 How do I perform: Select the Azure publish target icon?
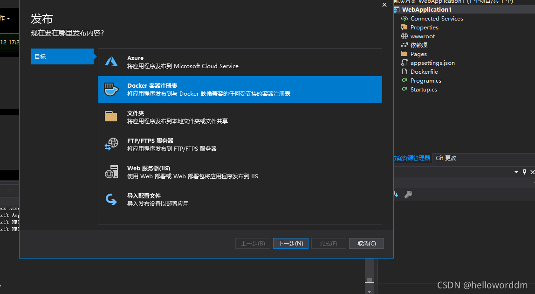[x=111, y=62]
